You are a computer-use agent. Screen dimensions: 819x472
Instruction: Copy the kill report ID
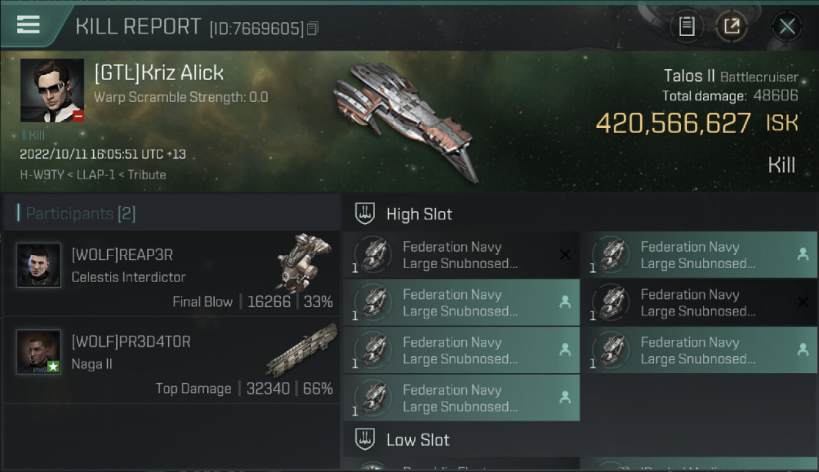click(x=313, y=28)
